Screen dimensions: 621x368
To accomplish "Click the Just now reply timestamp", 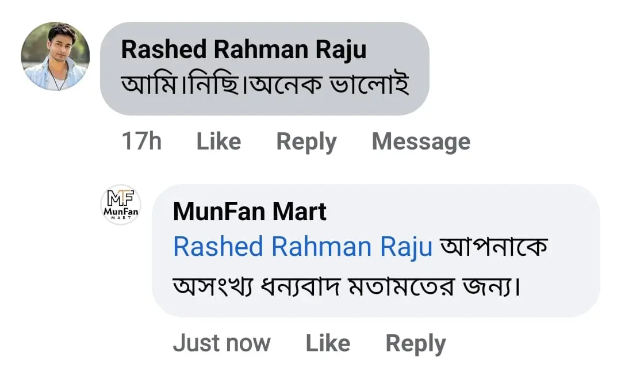I will tap(221, 343).
